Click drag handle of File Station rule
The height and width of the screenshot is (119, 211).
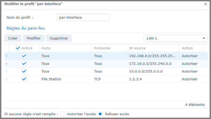6,79
